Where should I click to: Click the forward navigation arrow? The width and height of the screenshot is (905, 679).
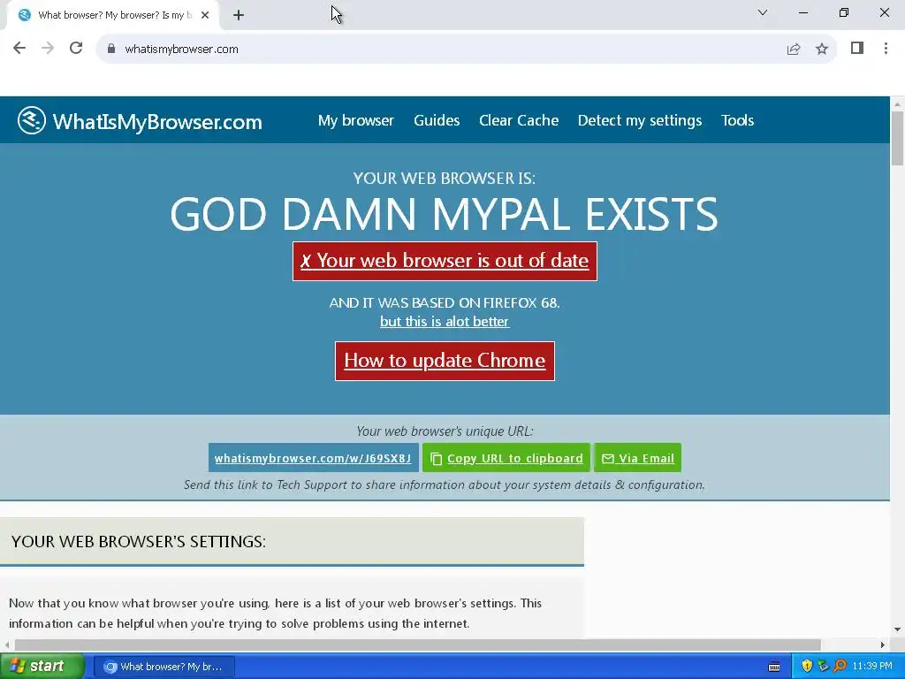pyautogui.click(x=48, y=48)
